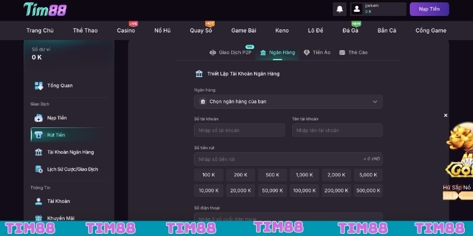Switch to the Tiền Ảo tab
The height and width of the screenshot is (236, 473).
click(x=316, y=53)
